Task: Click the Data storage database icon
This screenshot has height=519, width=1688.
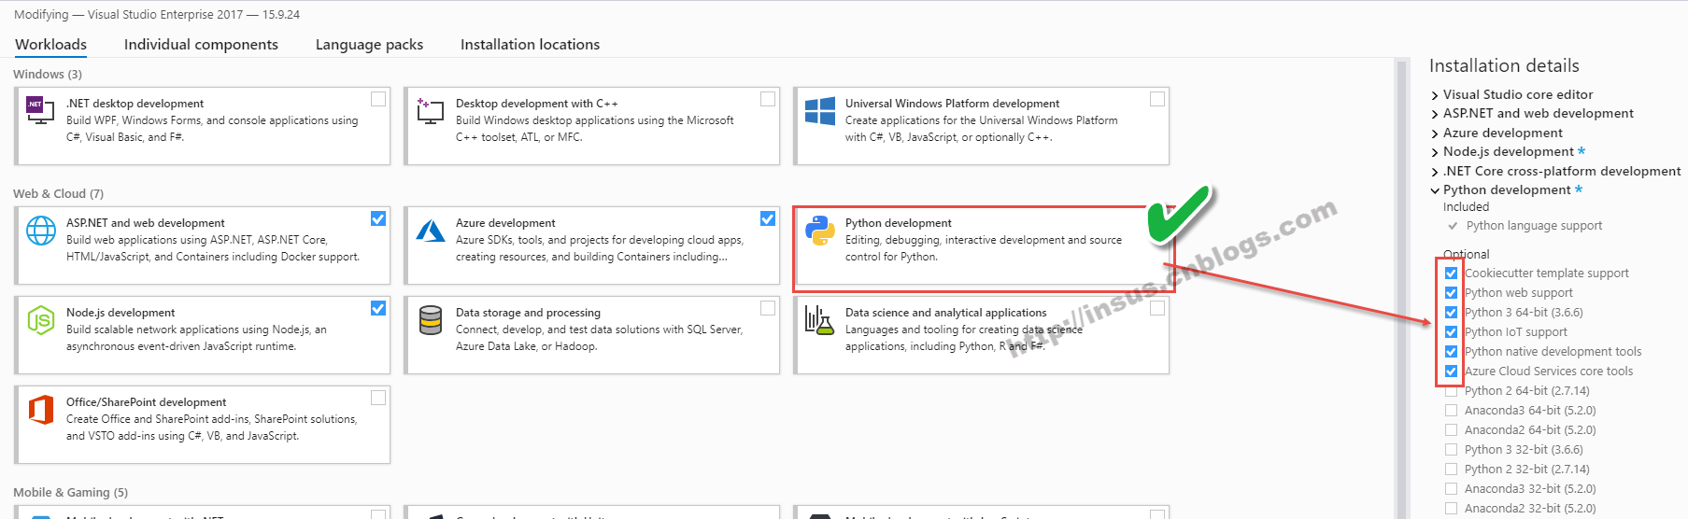Action: click(431, 320)
